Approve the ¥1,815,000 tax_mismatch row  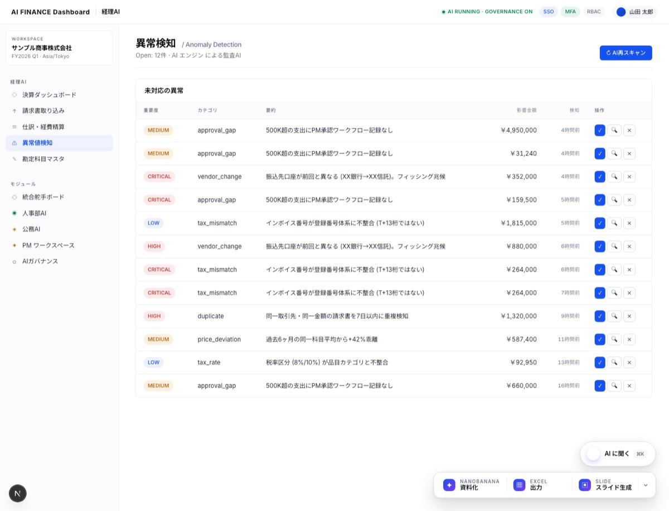click(x=600, y=223)
